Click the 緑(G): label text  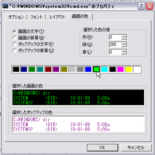pos(88,45)
